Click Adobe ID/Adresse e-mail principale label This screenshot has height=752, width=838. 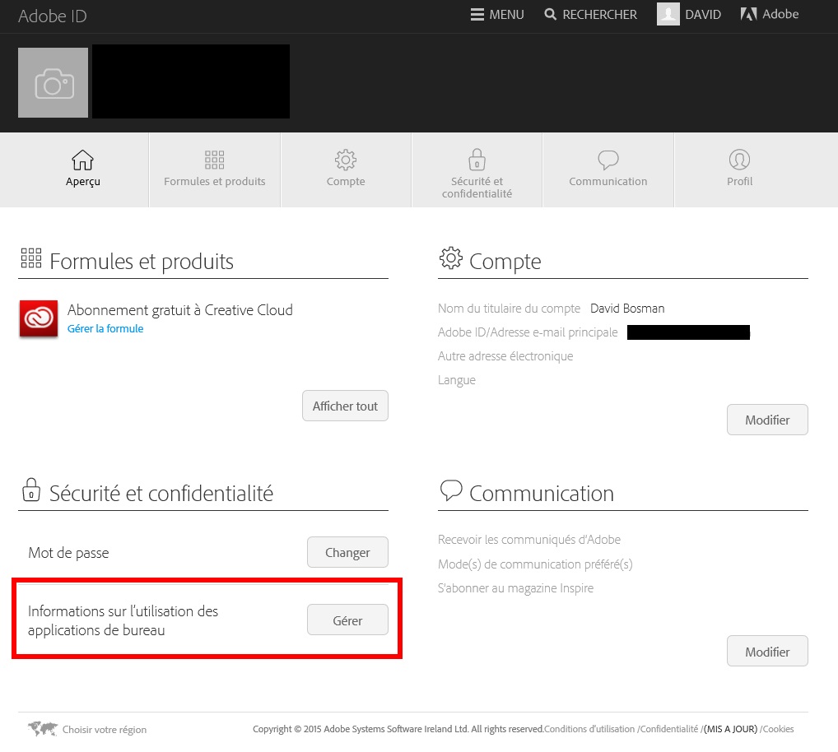point(528,332)
